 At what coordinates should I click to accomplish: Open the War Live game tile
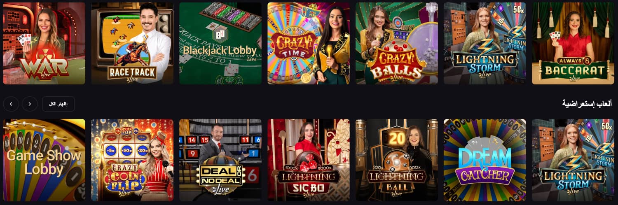(x=44, y=43)
